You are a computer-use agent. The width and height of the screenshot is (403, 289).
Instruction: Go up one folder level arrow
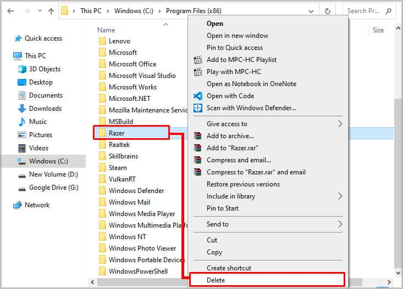pos(51,11)
